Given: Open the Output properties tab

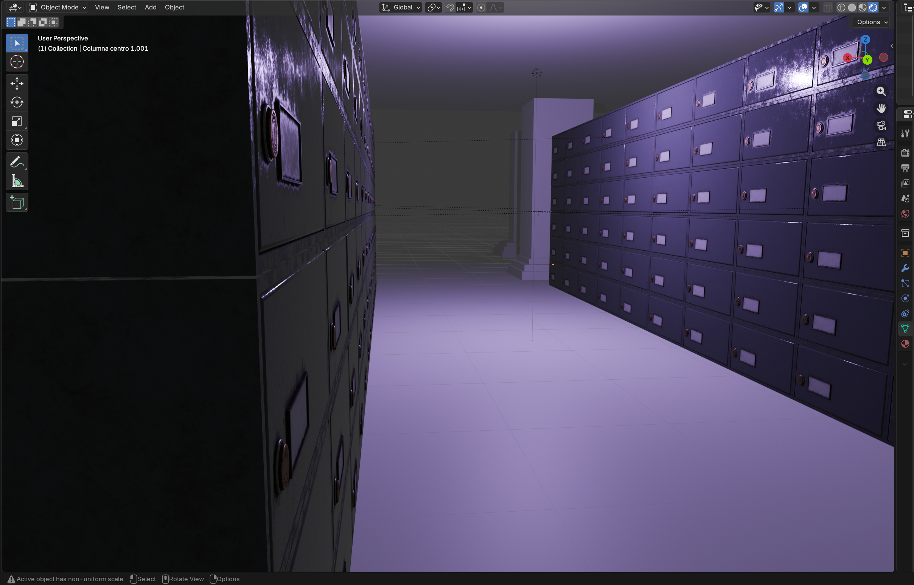Looking at the screenshot, I should point(905,168).
